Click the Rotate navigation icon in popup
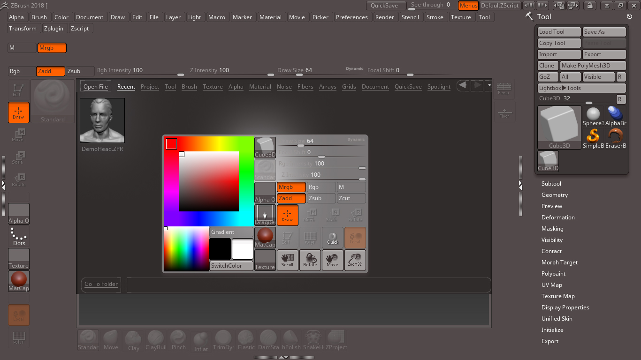This screenshot has height=360, width=641. point(310,260)
